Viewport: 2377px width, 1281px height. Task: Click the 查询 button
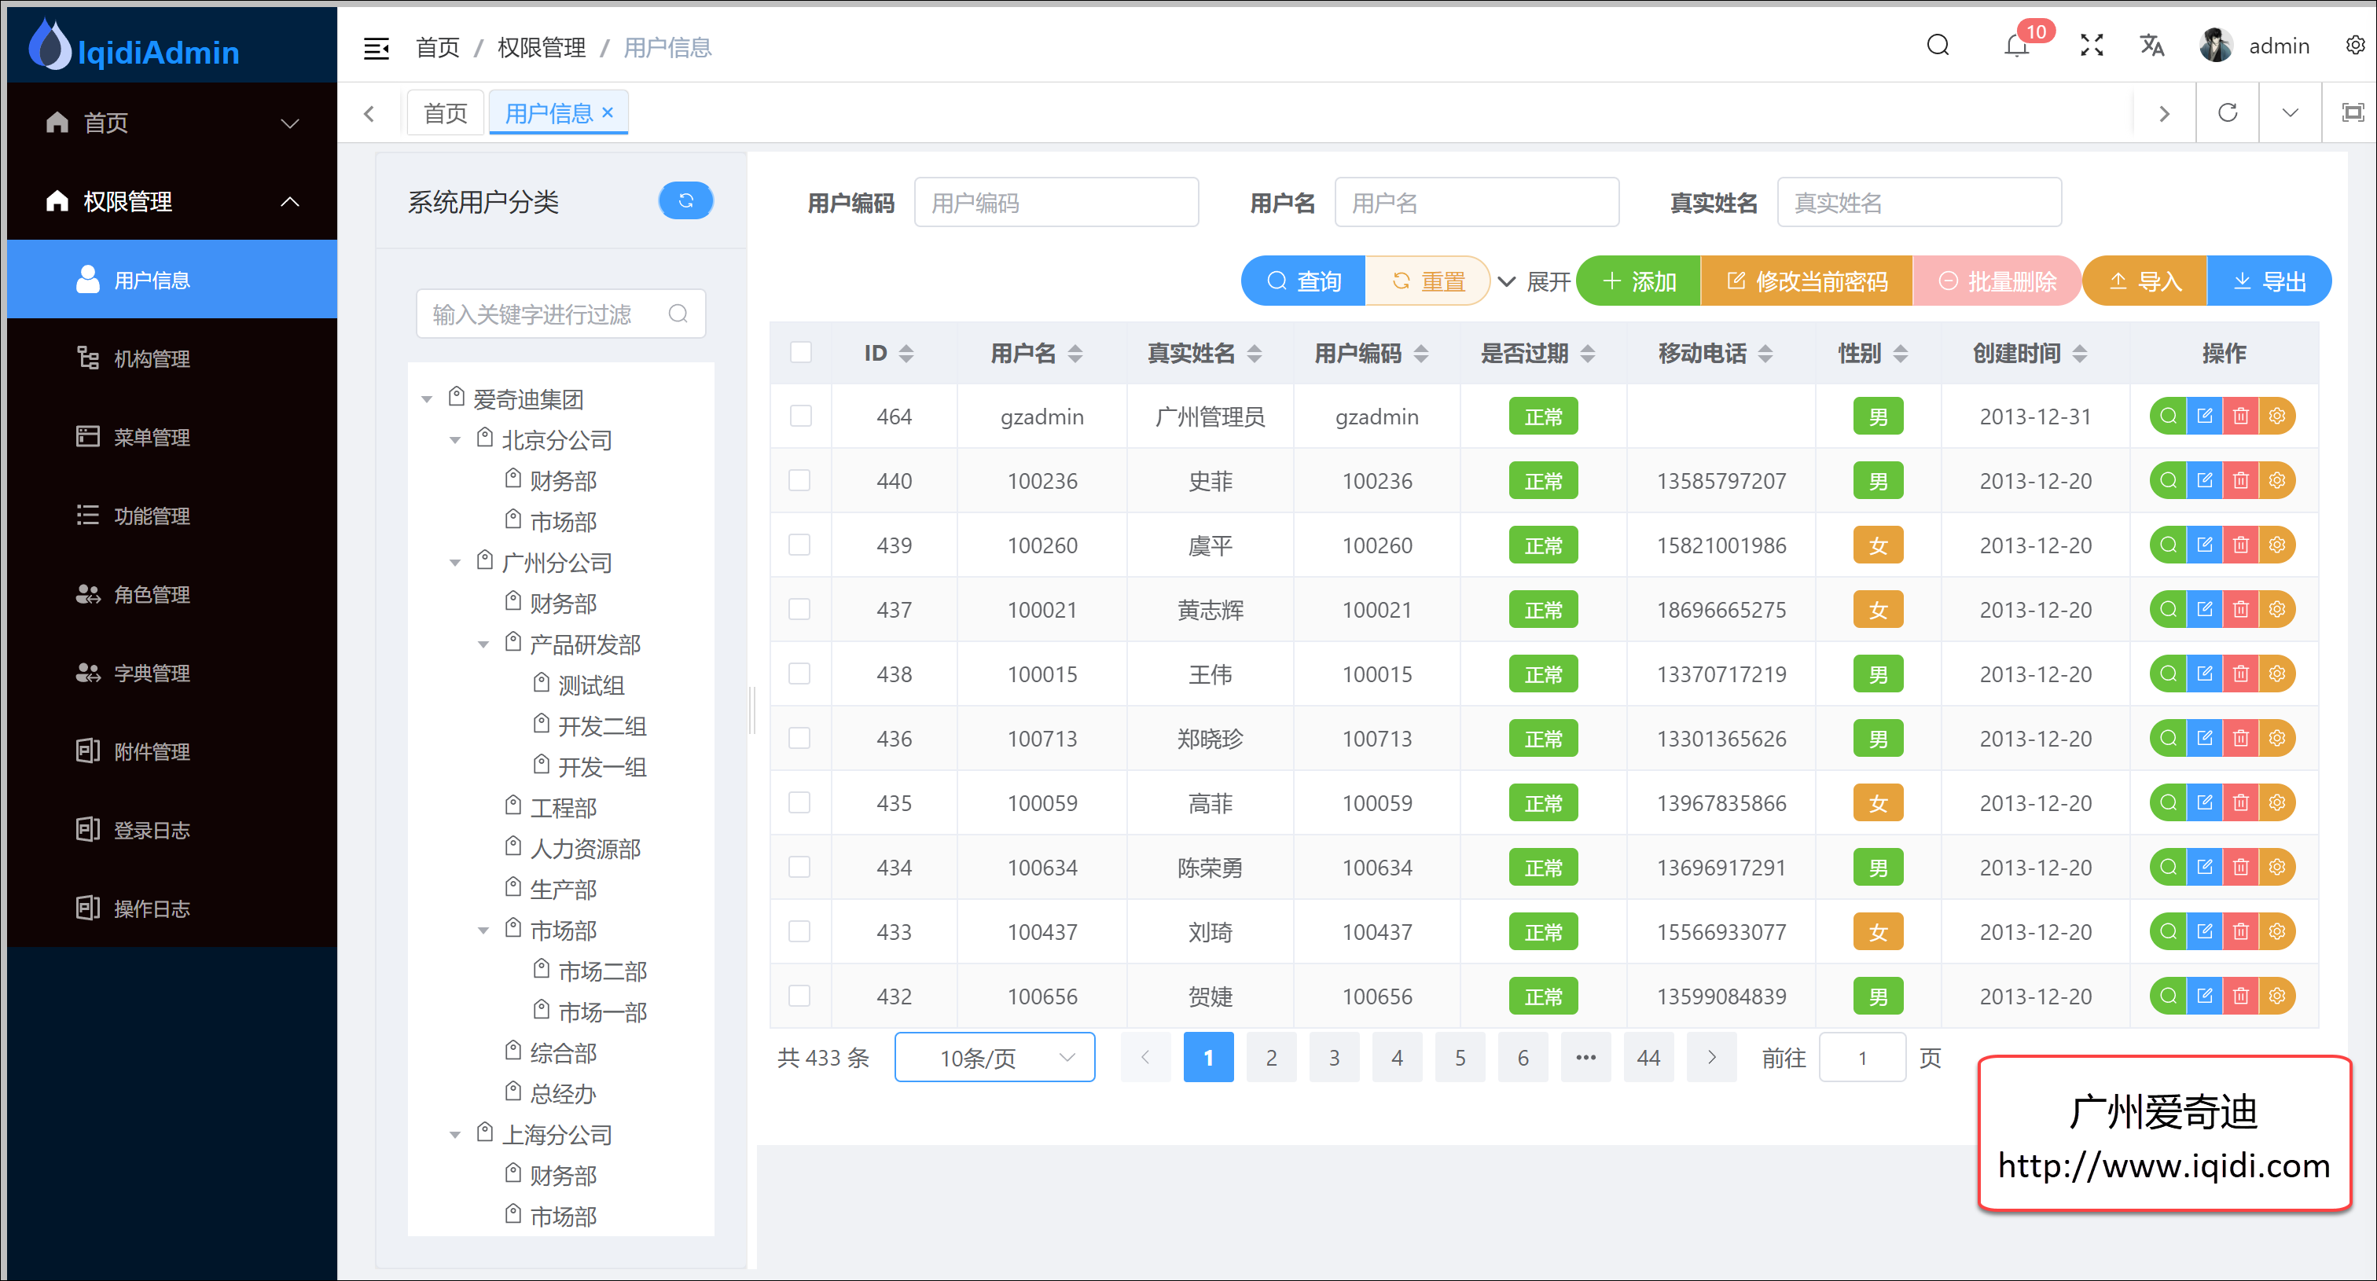click(x=1303, y=281)
